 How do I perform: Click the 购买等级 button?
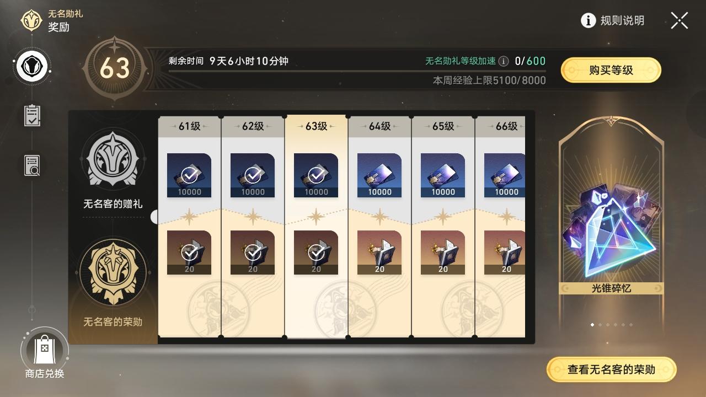pyautogui.click(x=611, y=70)
